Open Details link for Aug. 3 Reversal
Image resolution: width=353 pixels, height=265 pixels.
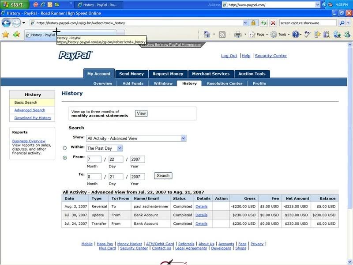pos(201,206)
